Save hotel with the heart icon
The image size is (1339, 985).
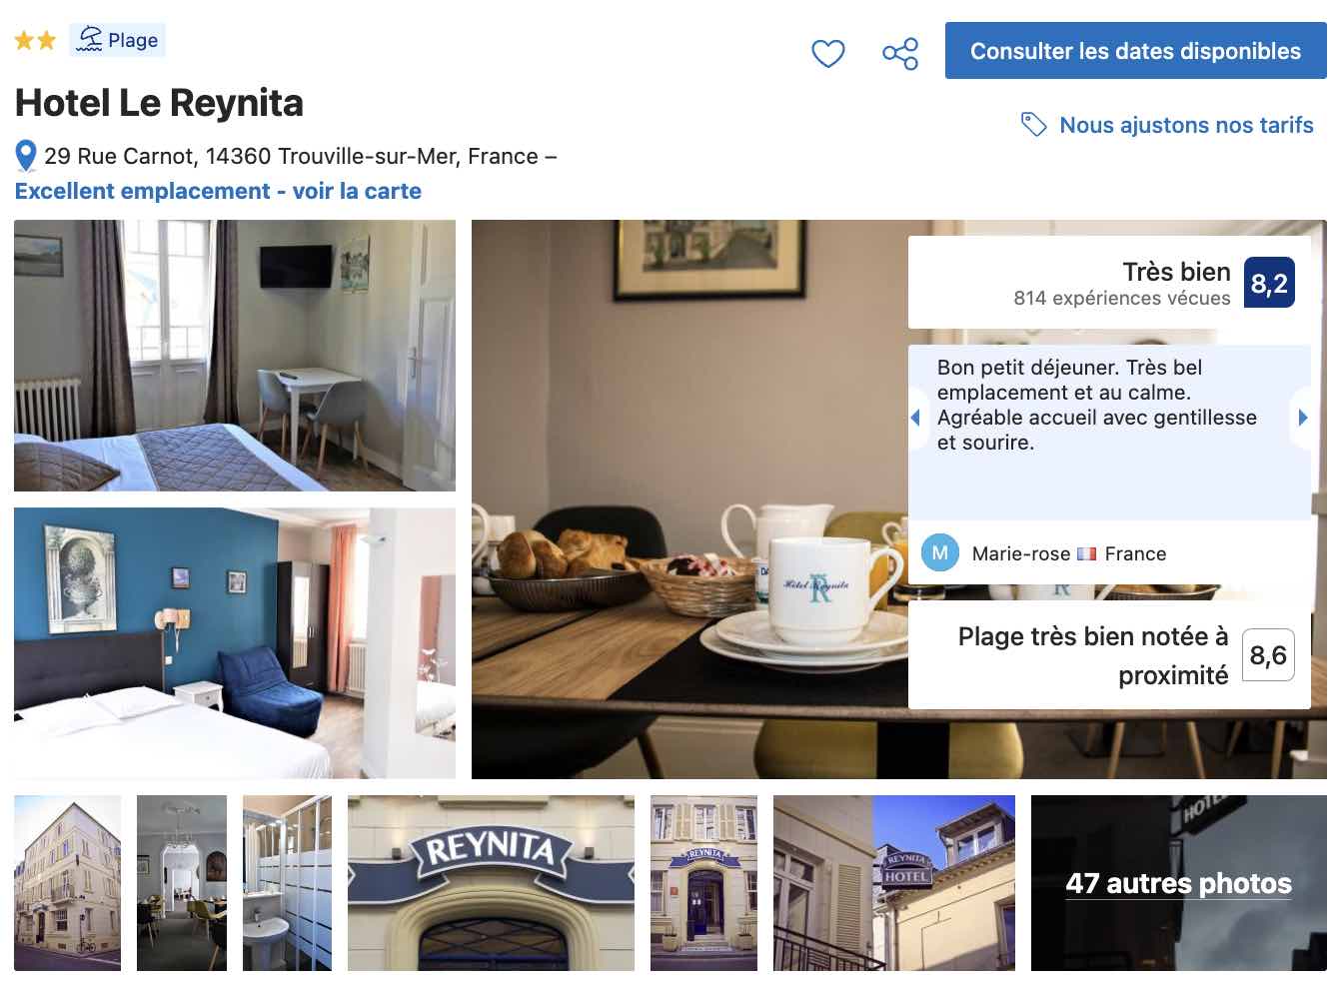pyautogui.click(x=827, y=53)
